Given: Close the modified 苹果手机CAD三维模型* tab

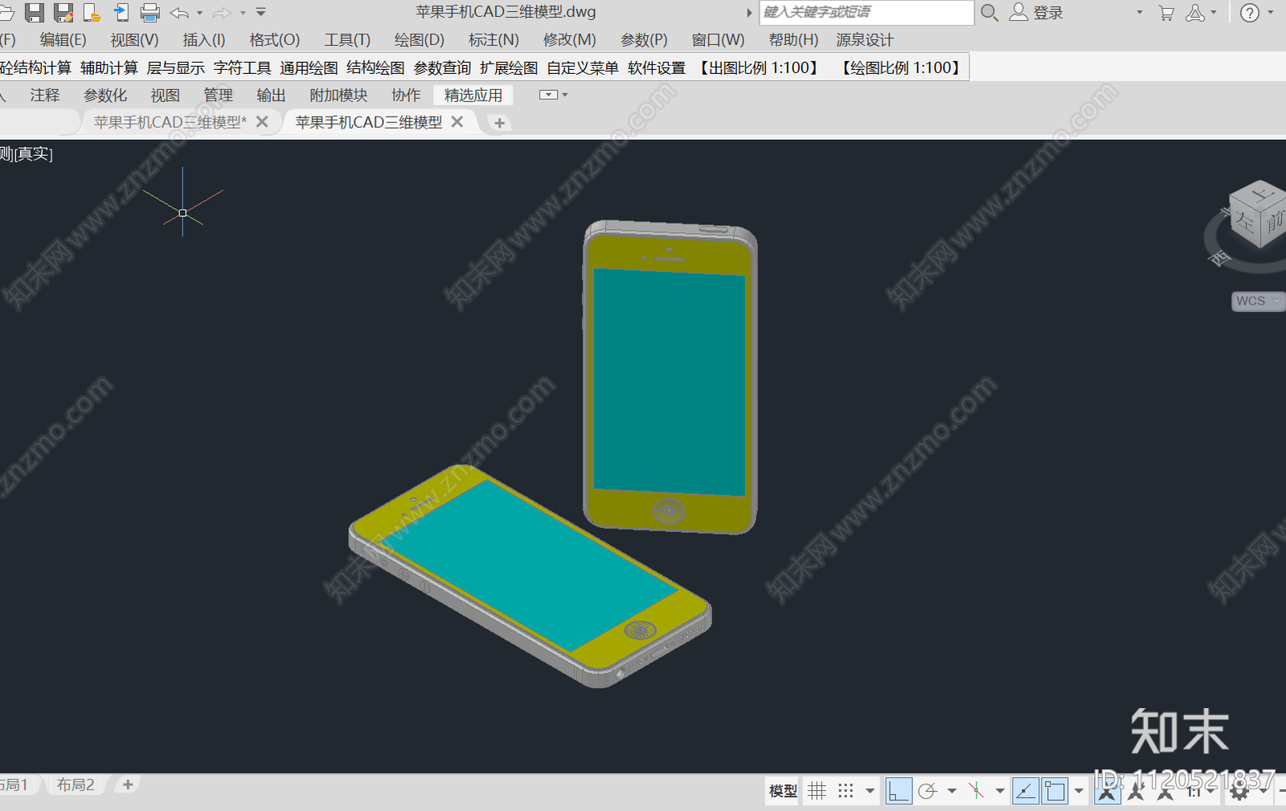Looking at the screenshot, I should tap(262, 122).
